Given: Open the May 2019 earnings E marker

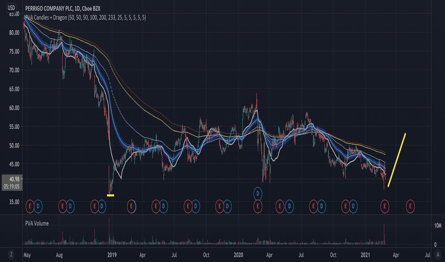Looking at the screenshot, I should pos(156,206).
